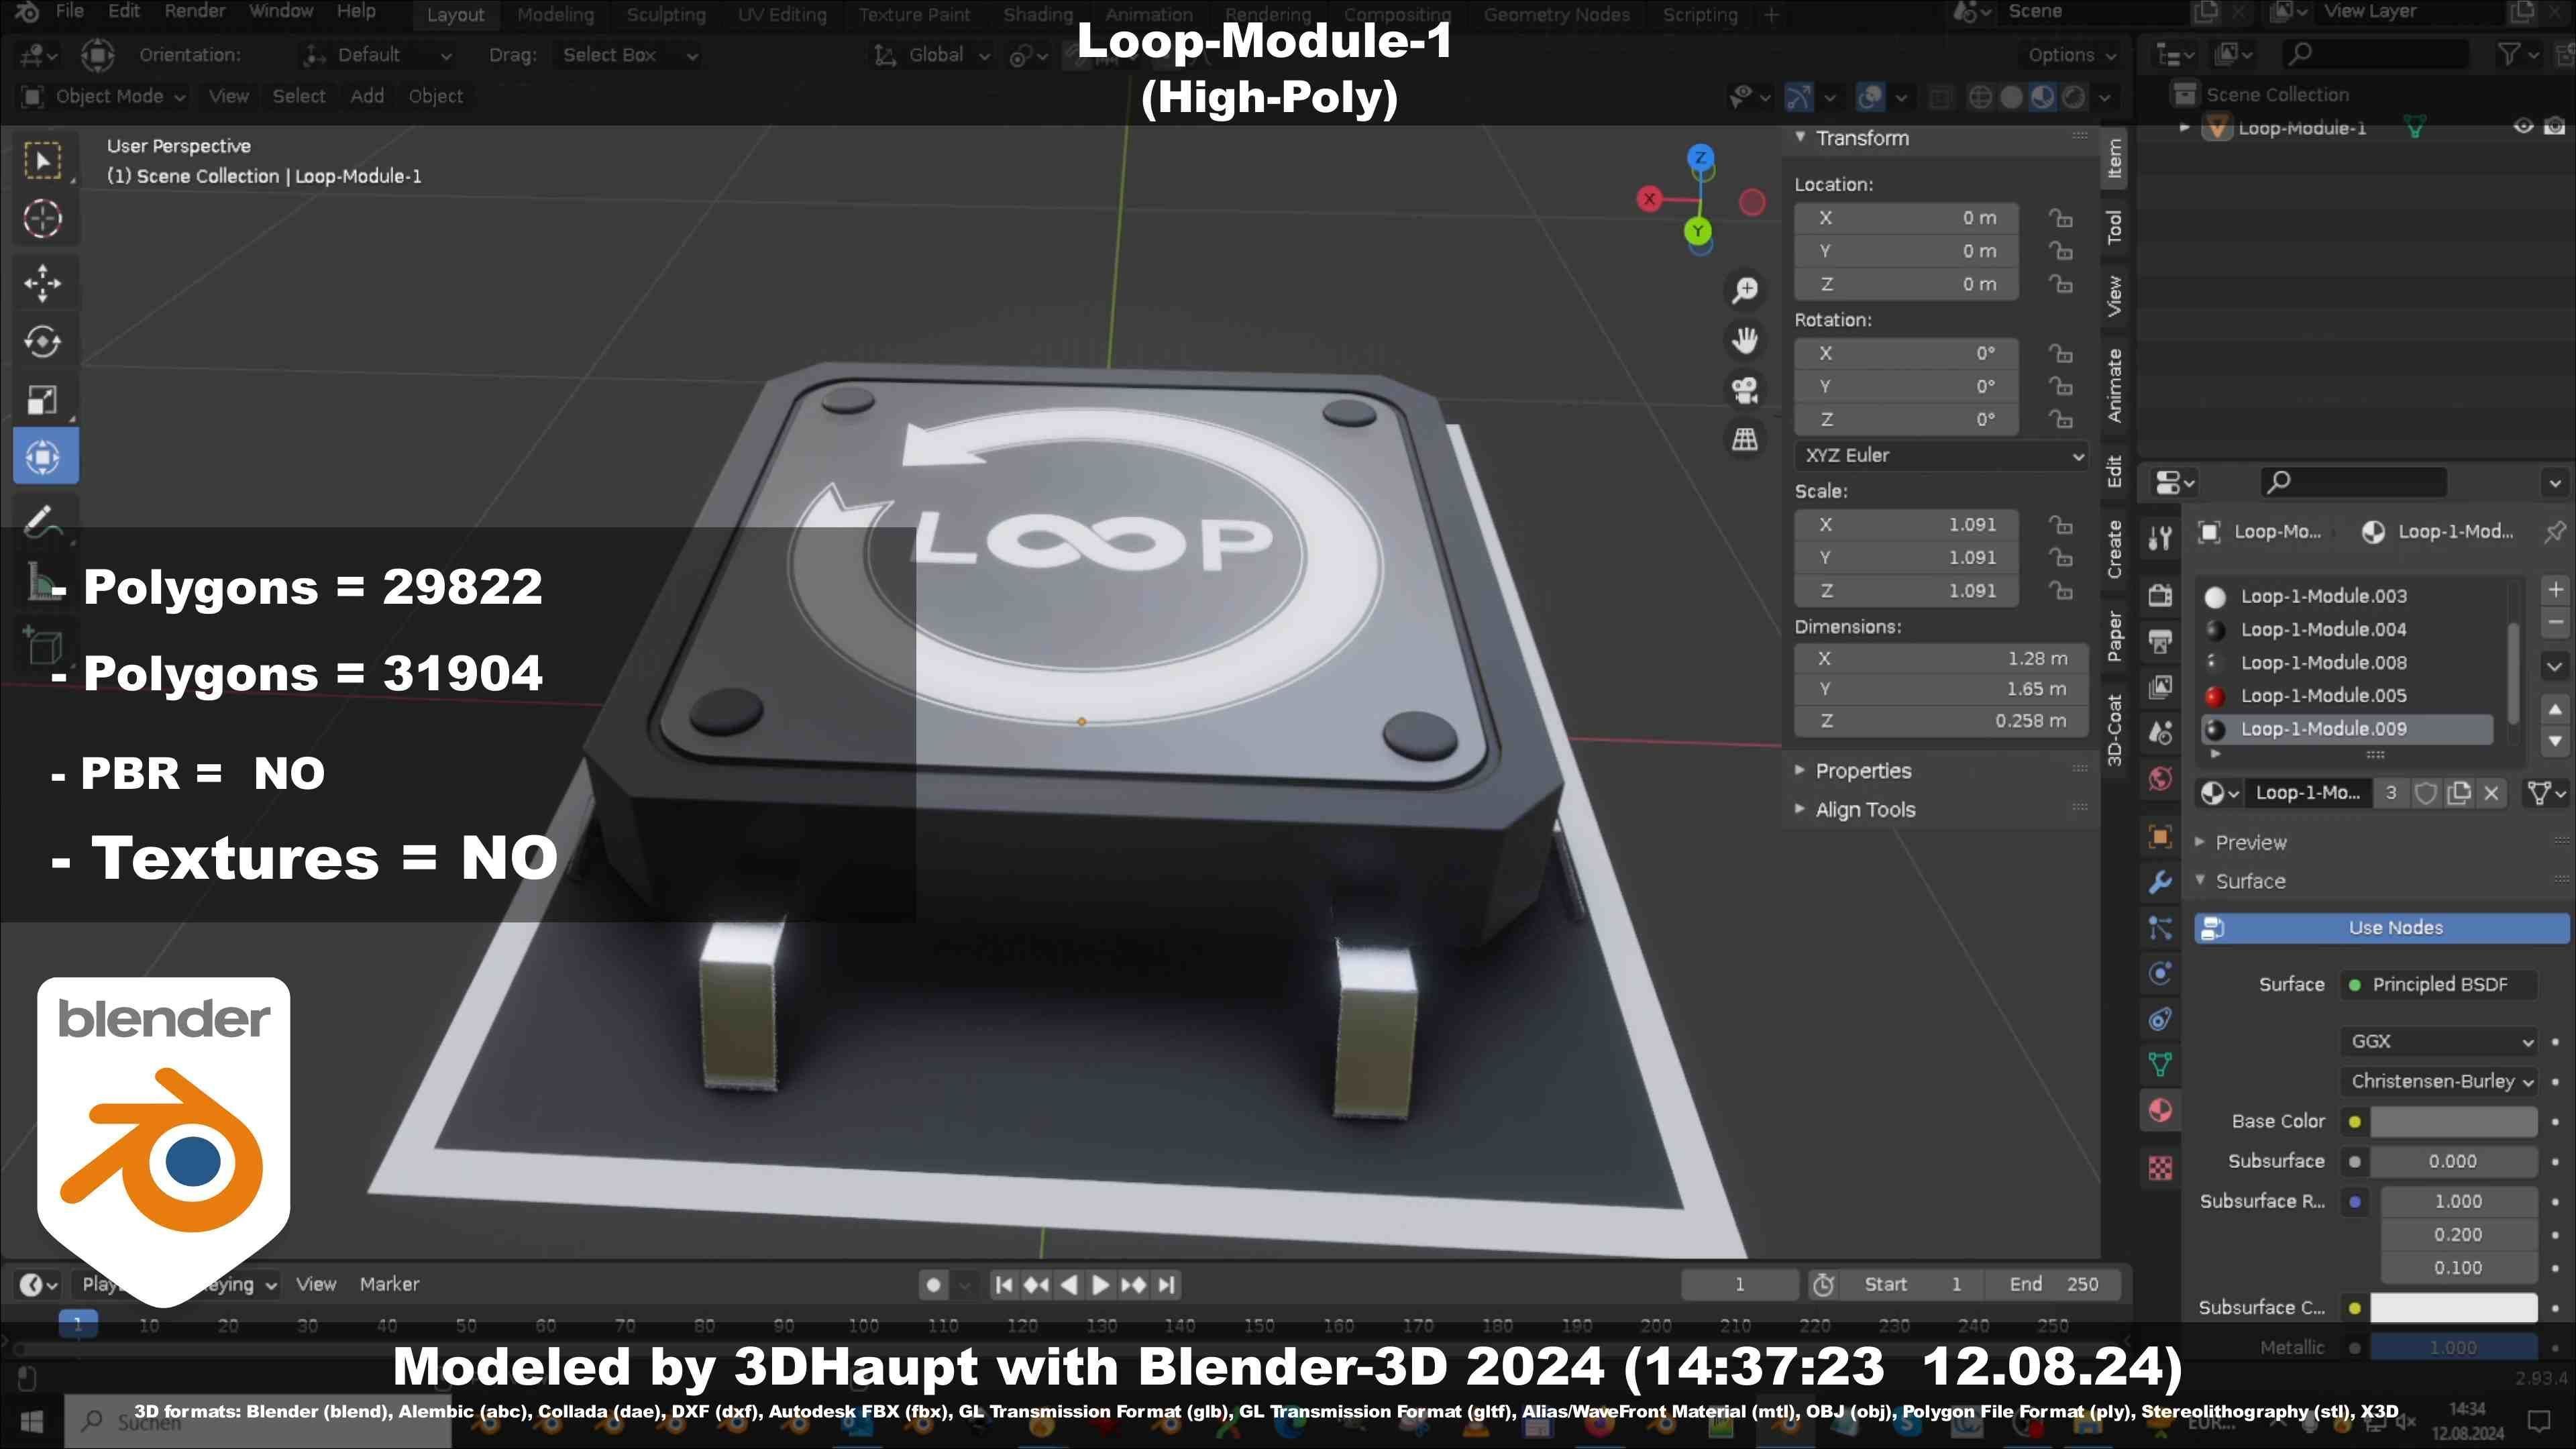Expand the Properties panel in sidebar
This screenshot has height=1449, width=2576.
(x=1863, y=771)
